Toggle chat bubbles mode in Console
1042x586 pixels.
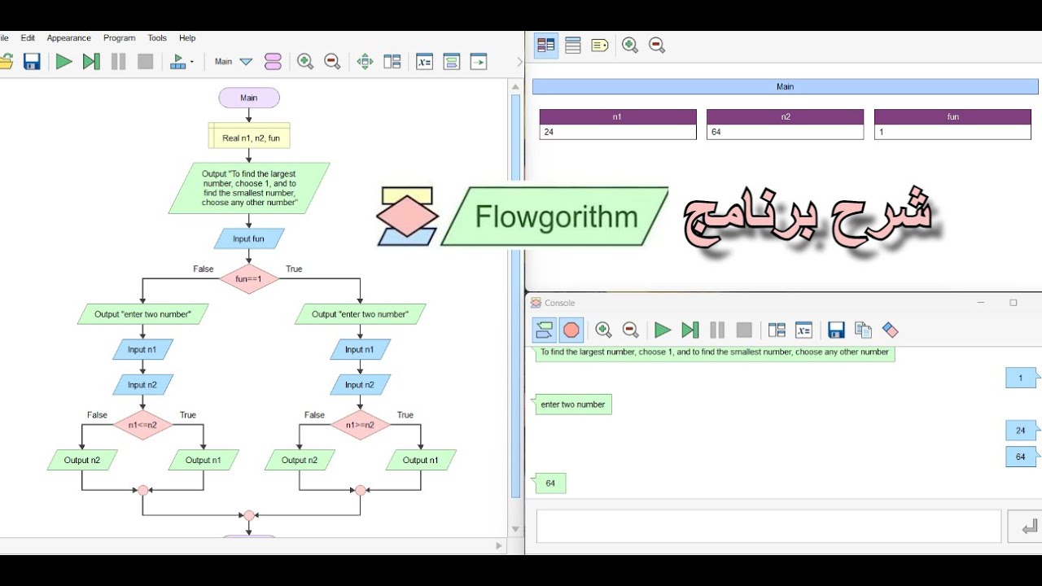pyautogui.click(x=545, y=330)
